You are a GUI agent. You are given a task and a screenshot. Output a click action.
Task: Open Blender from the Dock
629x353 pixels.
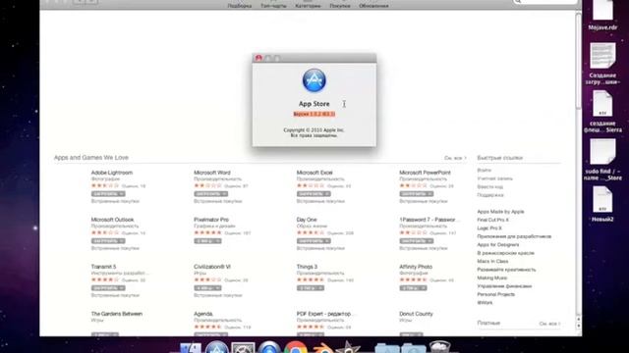tap(322, 348)
